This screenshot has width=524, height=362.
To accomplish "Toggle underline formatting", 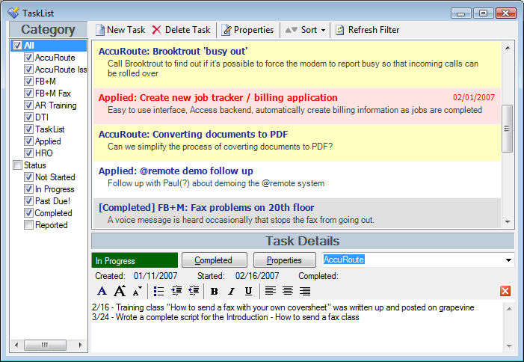I will tap(248, 291).
